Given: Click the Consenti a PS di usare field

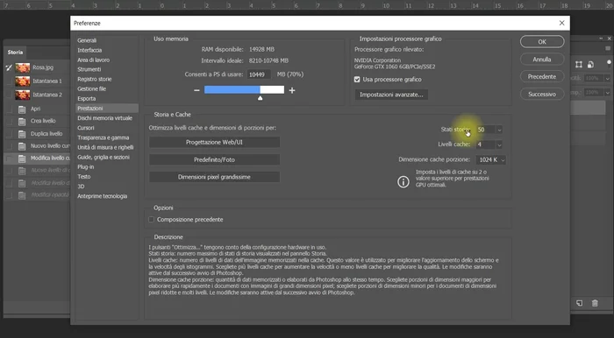Looking at the screenshot, I should pos(259,74).
